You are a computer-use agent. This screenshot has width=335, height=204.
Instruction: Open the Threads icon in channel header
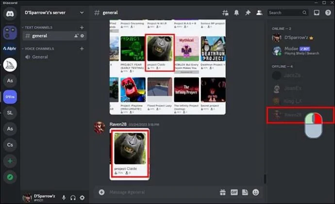(x=225, y=13)
